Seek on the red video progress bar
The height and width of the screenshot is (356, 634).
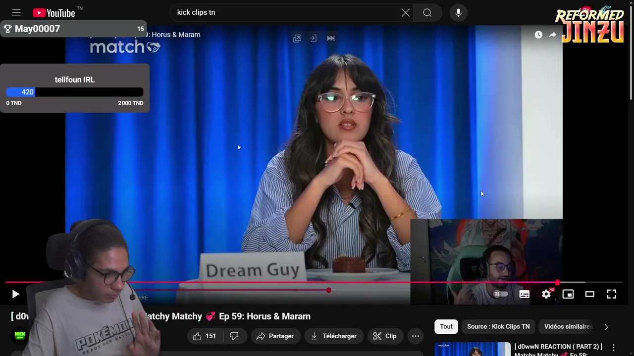314,283
